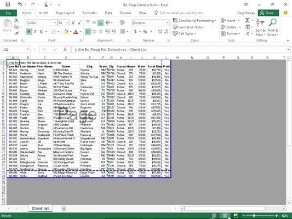
Task: Apply red font color
Action: (76, 32)
